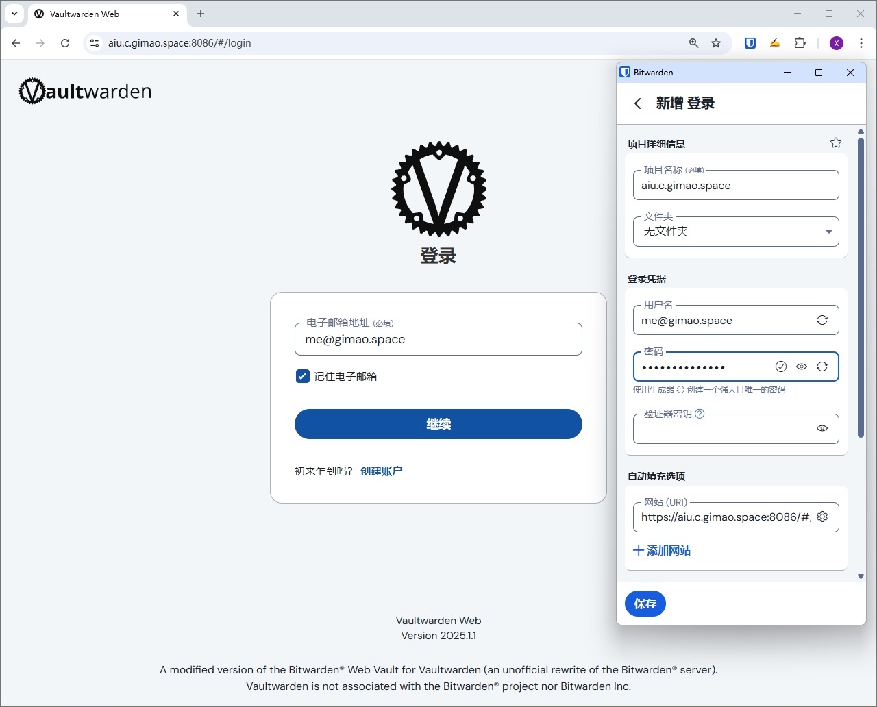Click the 登录凭据 section heading

[x=647, y=279]
